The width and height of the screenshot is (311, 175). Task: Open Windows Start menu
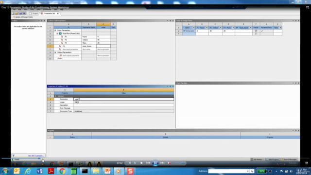[x=5, y=171]
